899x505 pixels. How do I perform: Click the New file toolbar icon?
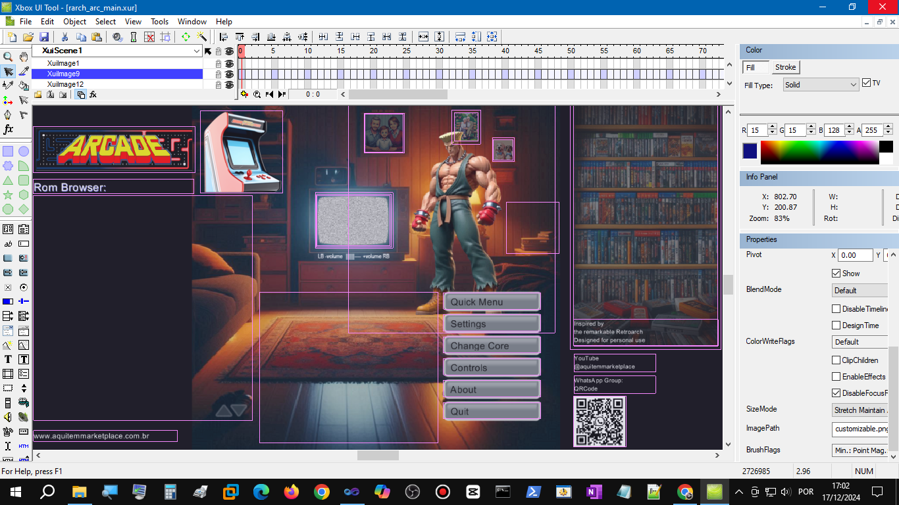[x=12, y=37]
